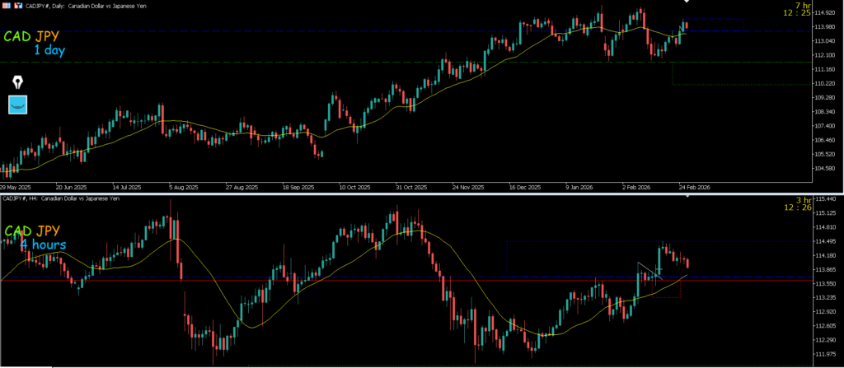The image size is (844, 368).
Task: Click the '18 Sep 2025' date label
Action: pos(298,188)
